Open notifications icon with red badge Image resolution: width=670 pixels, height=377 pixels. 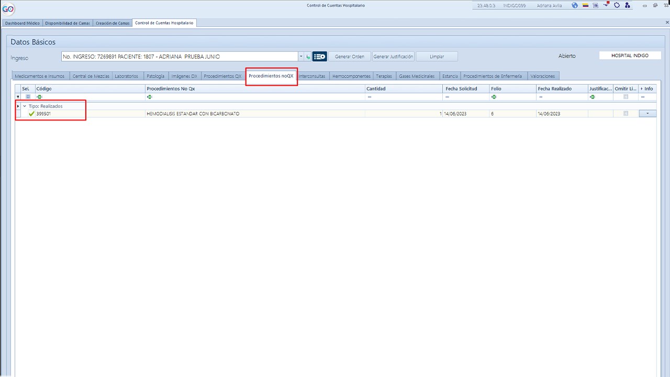[606, 5]
